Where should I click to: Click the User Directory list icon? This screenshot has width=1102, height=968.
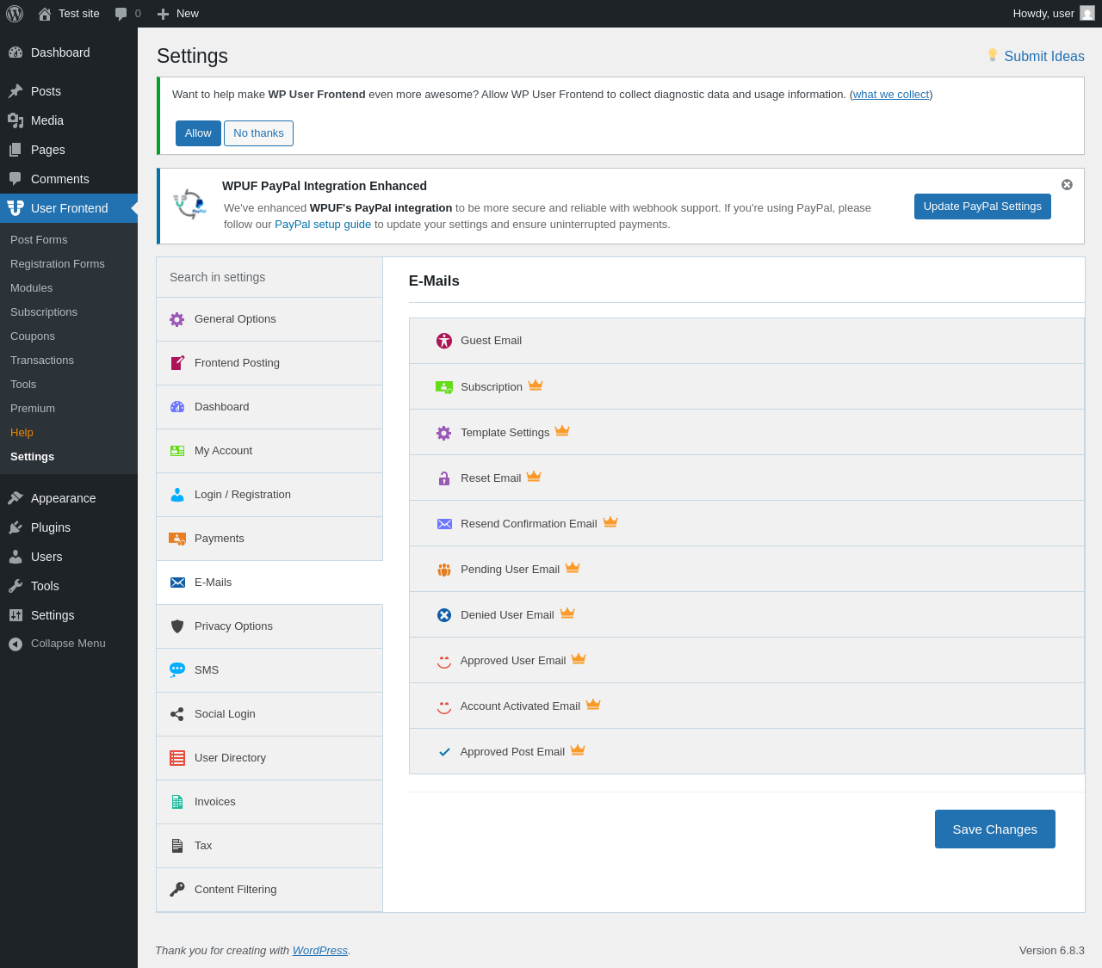point(177,758)
